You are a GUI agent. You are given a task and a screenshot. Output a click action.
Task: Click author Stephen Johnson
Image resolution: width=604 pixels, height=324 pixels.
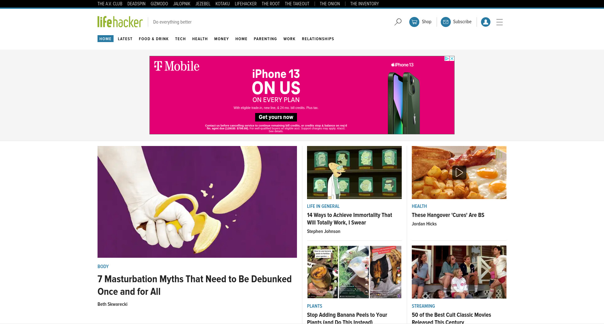[324, 231]
